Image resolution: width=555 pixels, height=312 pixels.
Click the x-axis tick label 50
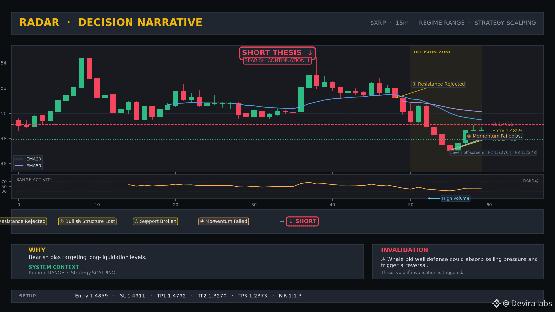point(411,205)
